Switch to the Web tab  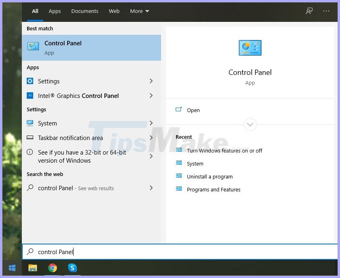(114, 11)
